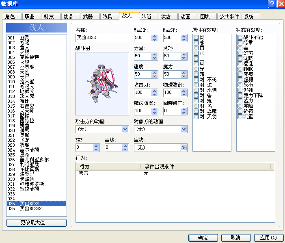Toggle the 战斗不能 state checkbox

point(240,37)
